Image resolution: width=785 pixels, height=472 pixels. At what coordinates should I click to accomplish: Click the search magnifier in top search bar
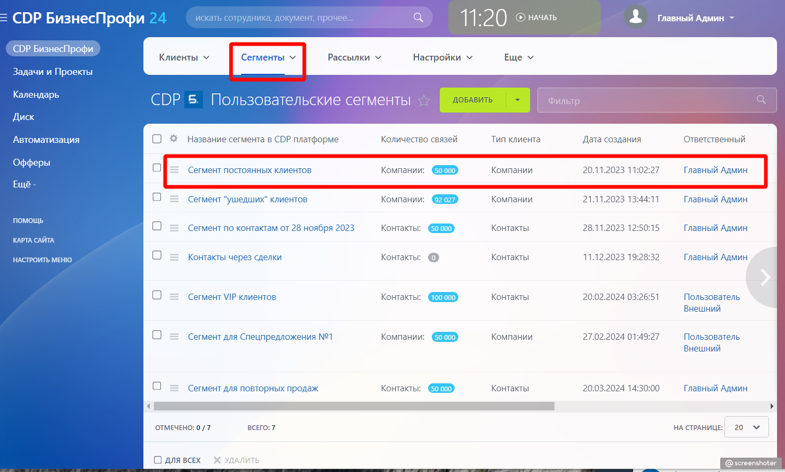pyautogui.click(x=419, y=18)
